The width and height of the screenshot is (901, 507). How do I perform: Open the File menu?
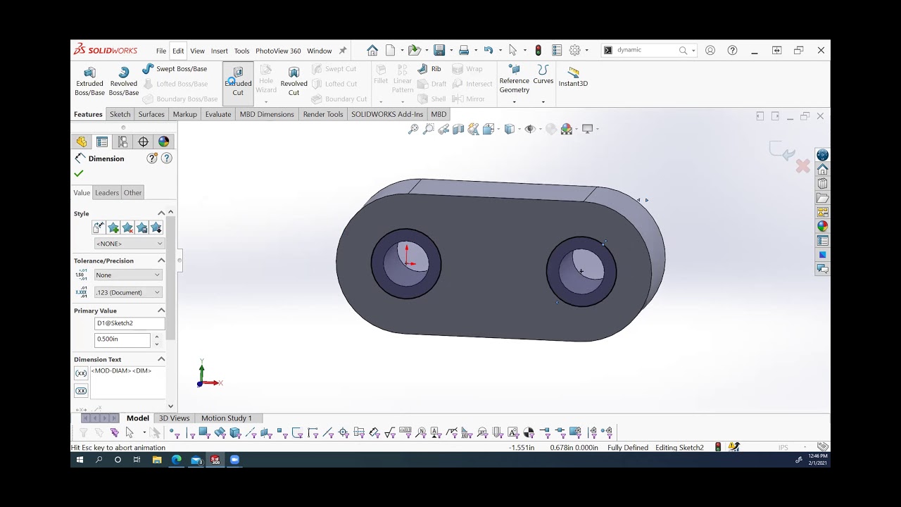(x=161, y=51)
